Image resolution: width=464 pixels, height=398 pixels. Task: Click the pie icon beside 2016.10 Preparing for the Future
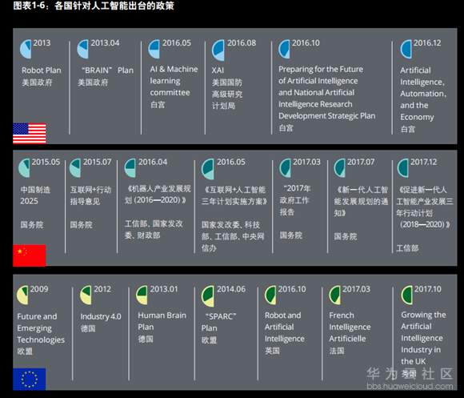(284, 49)
